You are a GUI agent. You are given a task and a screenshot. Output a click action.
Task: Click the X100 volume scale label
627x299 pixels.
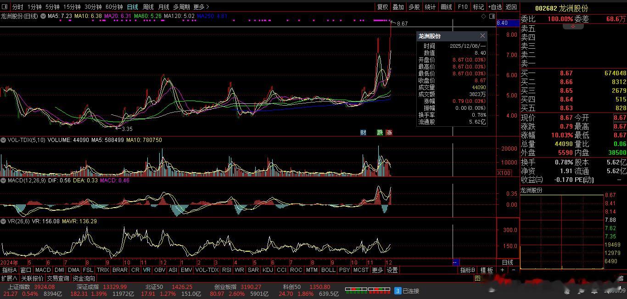504,173
